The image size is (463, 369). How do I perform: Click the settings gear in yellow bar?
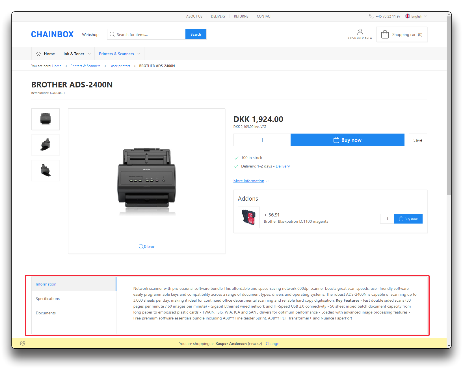23,343
